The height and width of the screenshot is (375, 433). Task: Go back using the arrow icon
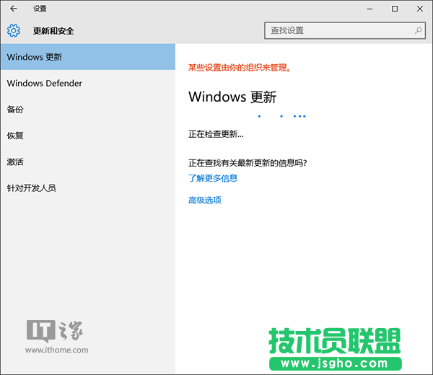coord(13,9)
